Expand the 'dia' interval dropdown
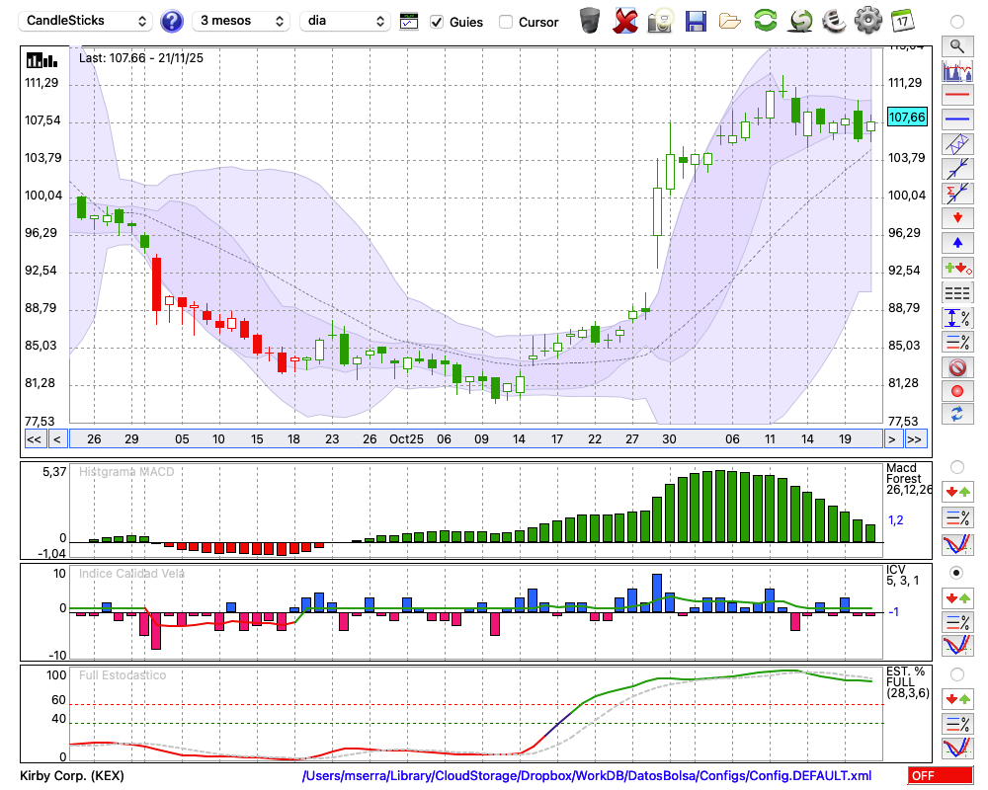This screenshot has width=988, height=790. click(x=345, y=21)
